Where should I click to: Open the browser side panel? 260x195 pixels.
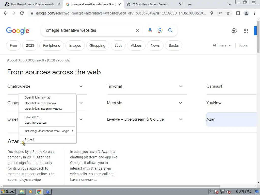click(x=238, y=13)
